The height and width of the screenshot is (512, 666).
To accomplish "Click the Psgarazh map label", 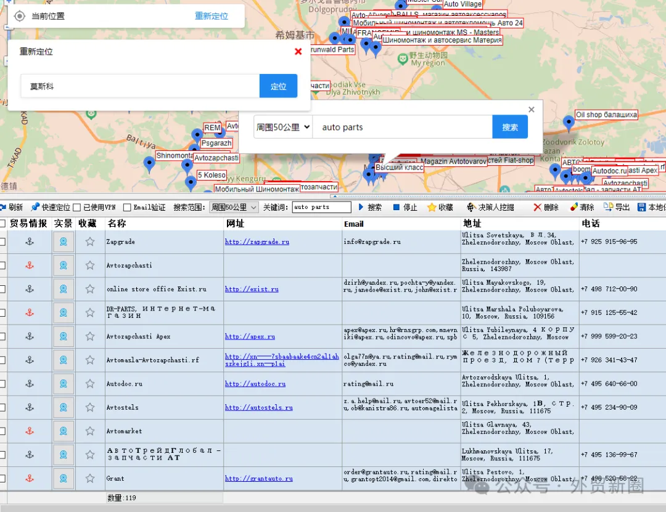I will pyautogui.click(x=216, y=143).
